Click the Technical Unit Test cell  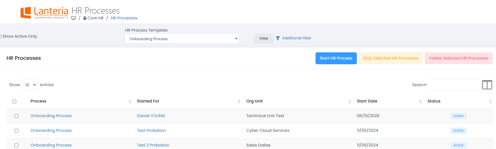coord(265,116)
